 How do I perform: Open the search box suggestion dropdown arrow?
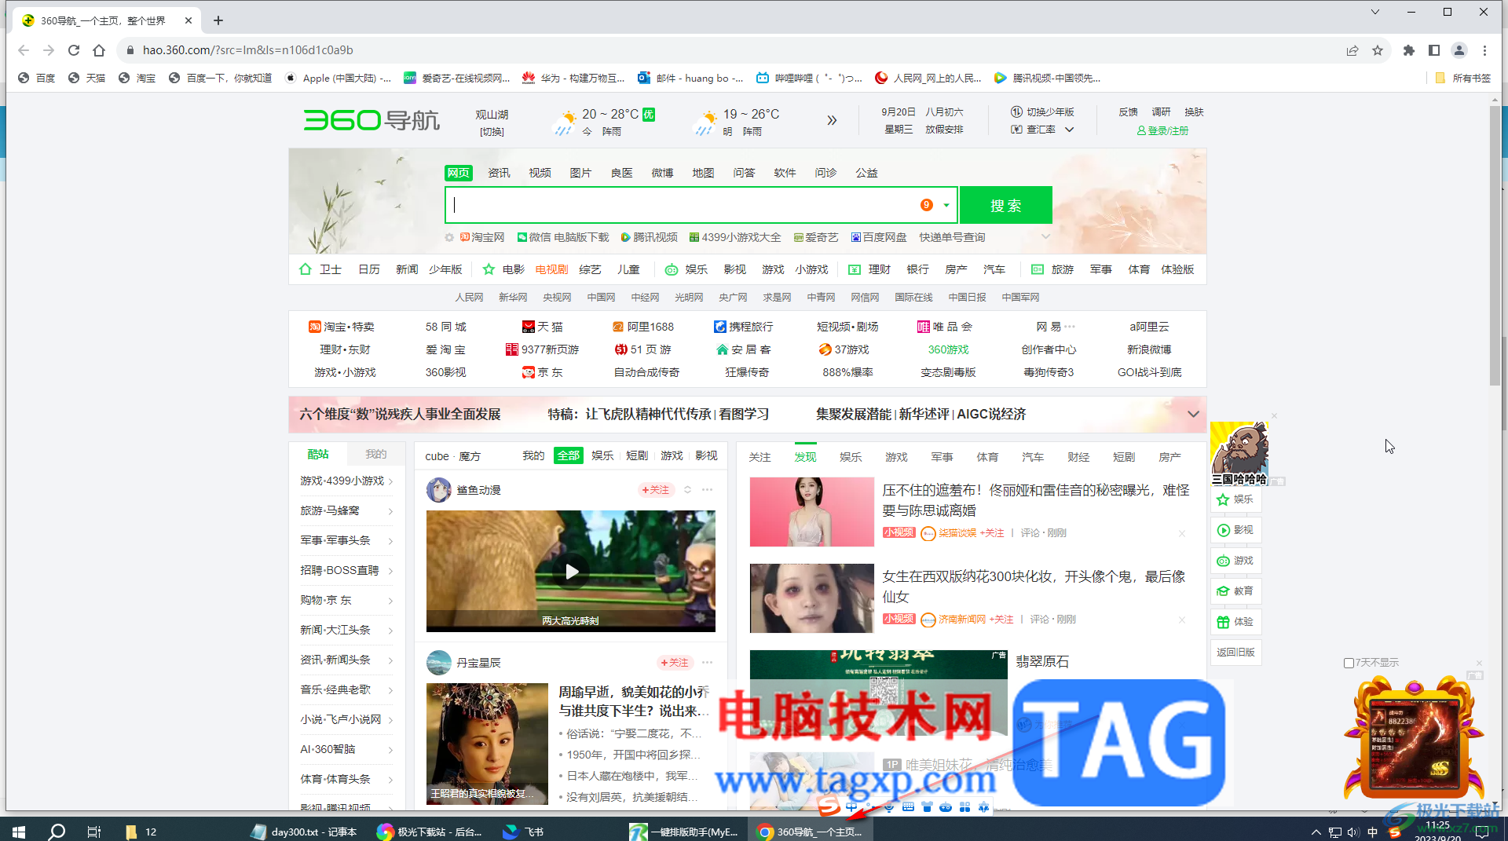click(x=946, y=206)
